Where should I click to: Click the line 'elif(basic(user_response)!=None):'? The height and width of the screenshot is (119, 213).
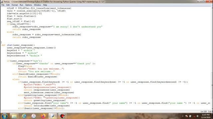41,108
